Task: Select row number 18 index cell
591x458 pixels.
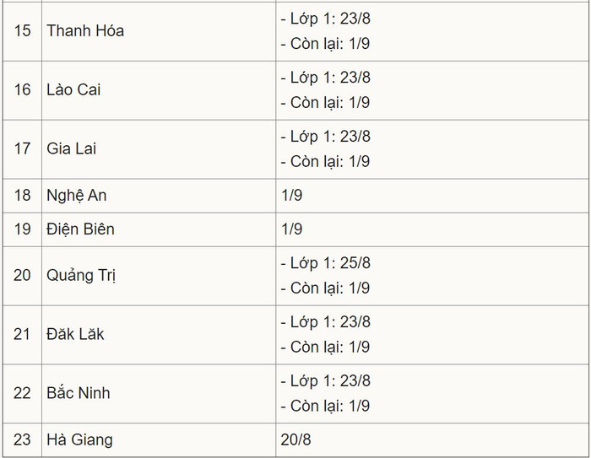Action: 22,196
